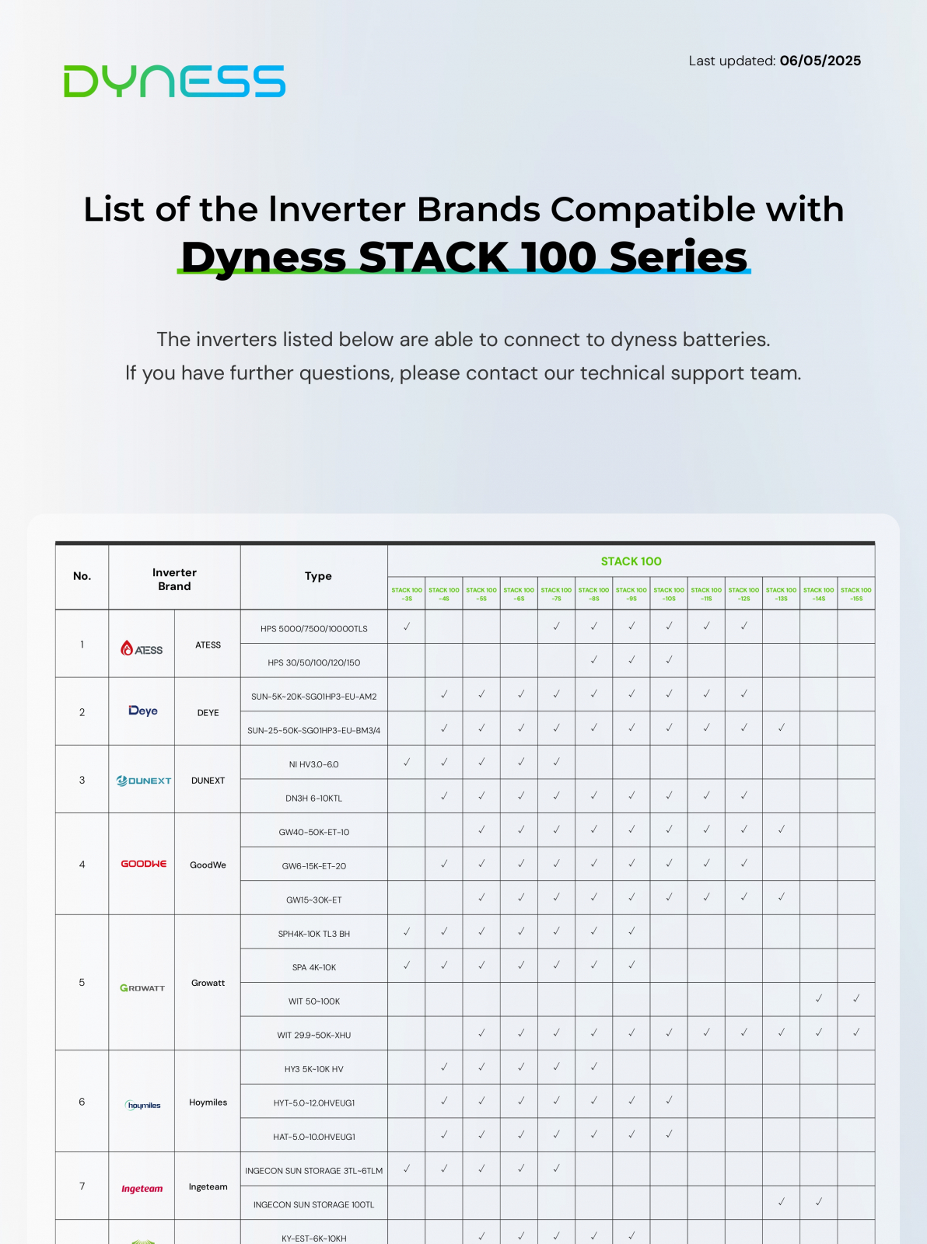Viewport: 927px width, 1244px height.
Task: Click the Growatt brand logo
Action: click(142, 988)
